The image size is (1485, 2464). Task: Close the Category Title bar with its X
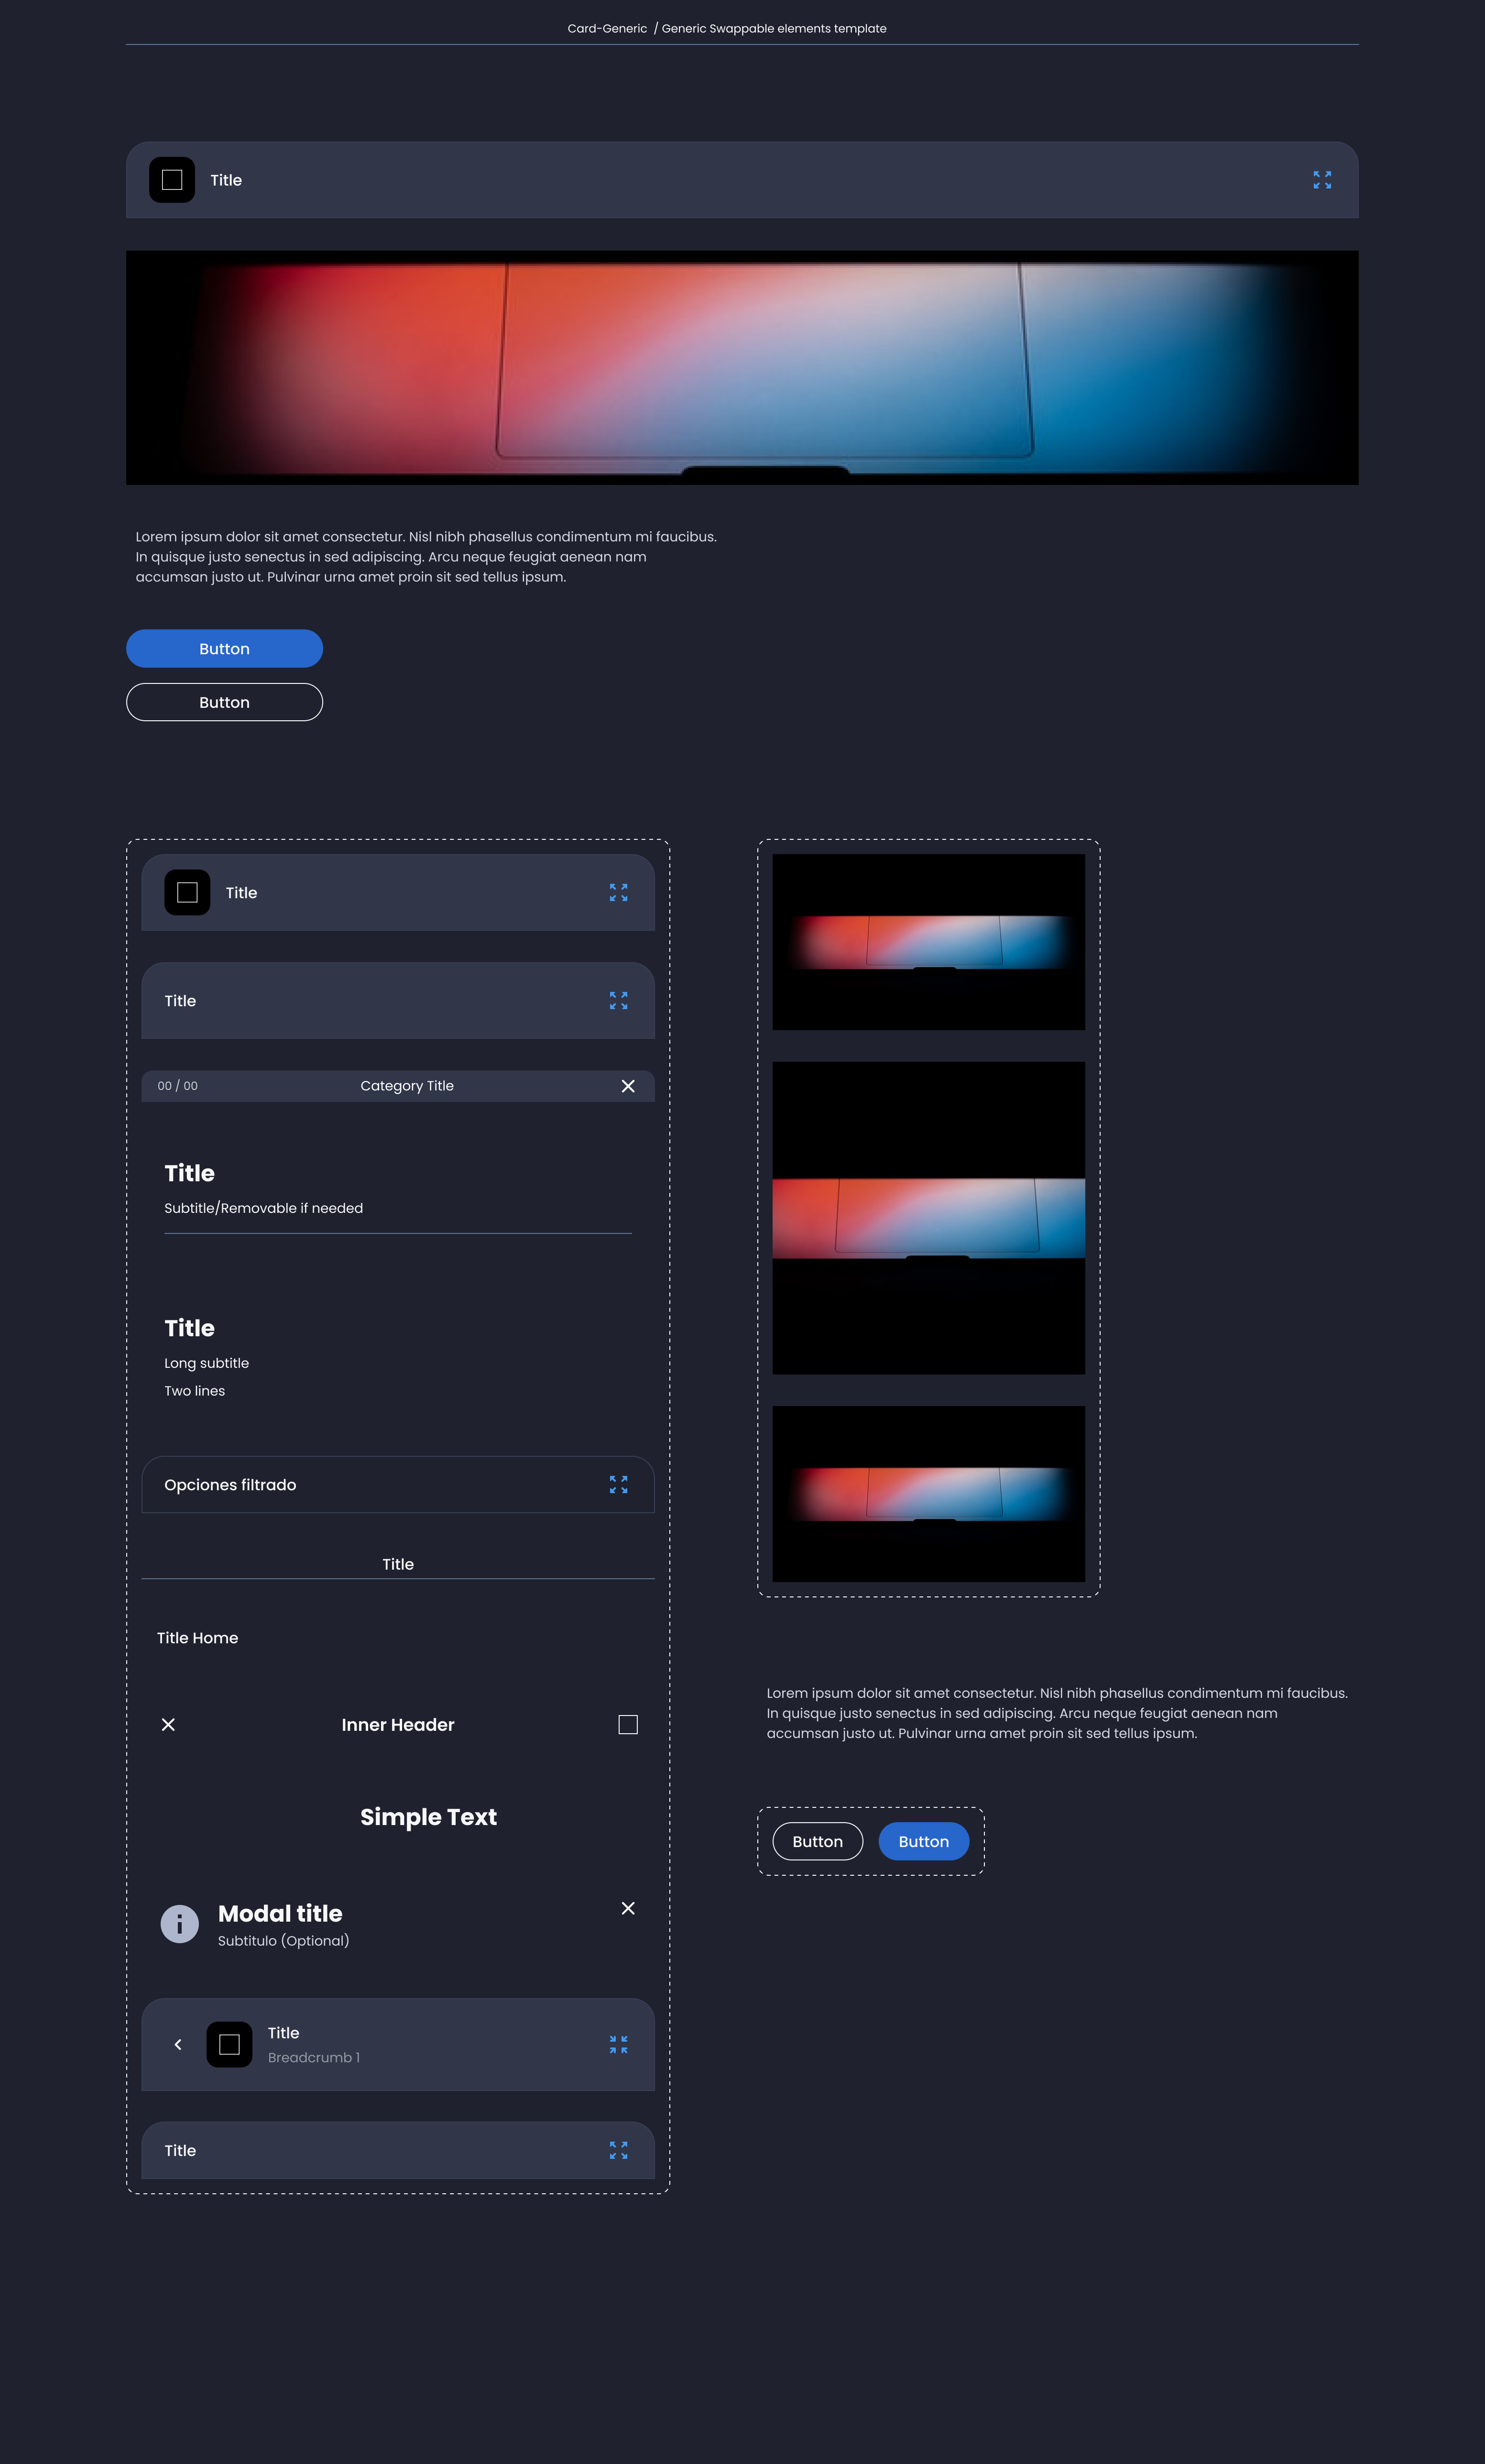(x=628, y=1086)
